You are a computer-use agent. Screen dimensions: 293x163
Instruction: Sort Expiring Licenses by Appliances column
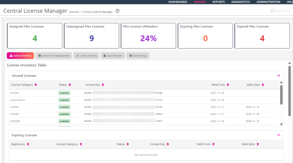click(28, 144)
